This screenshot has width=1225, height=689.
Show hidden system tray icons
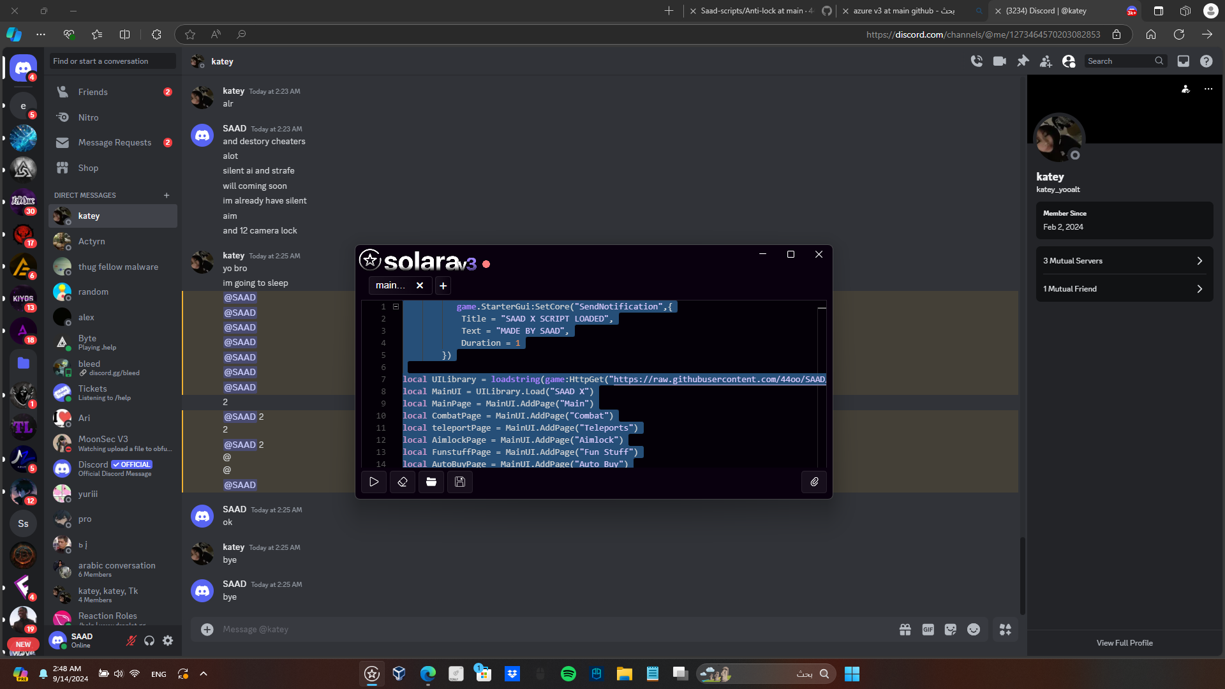[x=204, y=674]
